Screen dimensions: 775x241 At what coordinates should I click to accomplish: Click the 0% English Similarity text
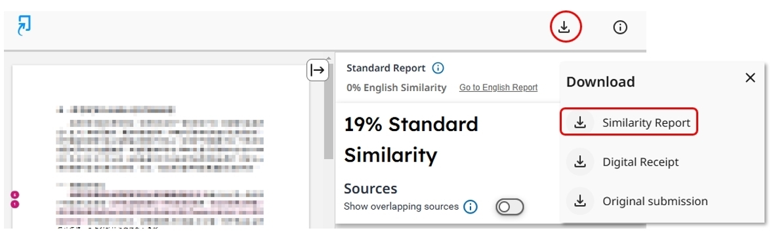pos(396,88)
